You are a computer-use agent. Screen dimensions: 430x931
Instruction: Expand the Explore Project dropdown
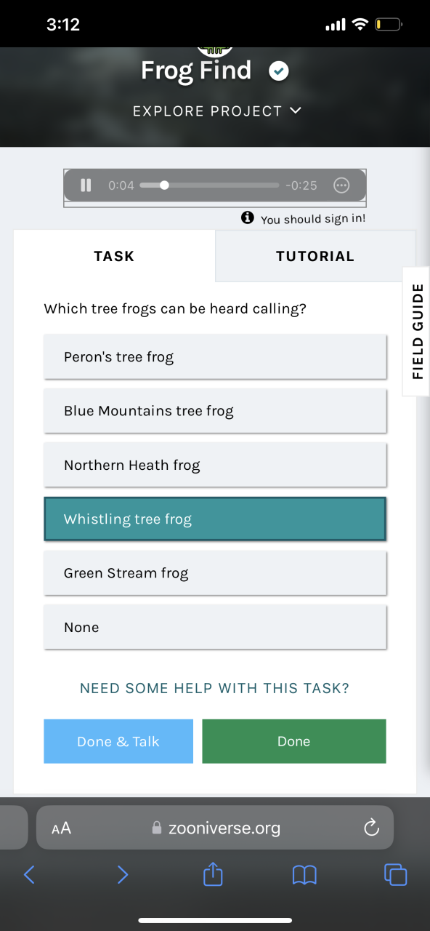(216, 111)
